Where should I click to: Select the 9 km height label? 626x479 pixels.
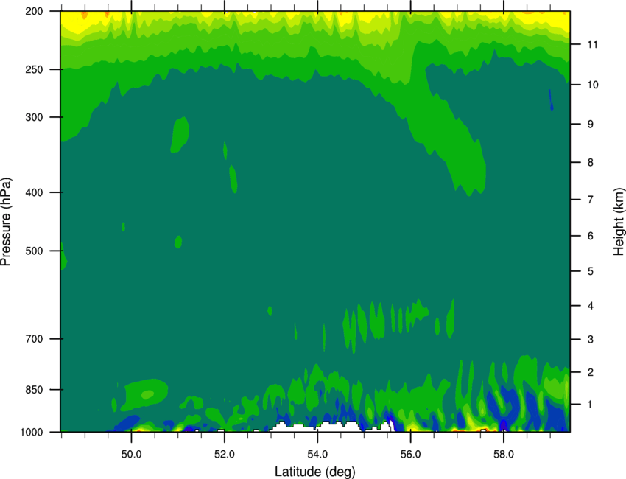click(591, 125)
